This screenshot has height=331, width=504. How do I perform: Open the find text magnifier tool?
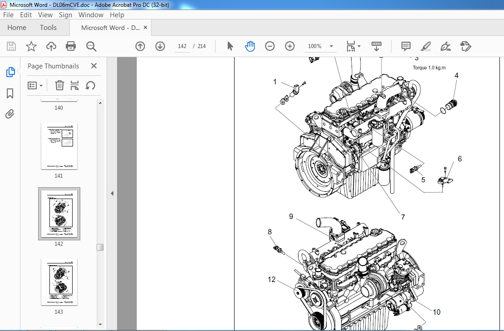[x=91, y=46]
